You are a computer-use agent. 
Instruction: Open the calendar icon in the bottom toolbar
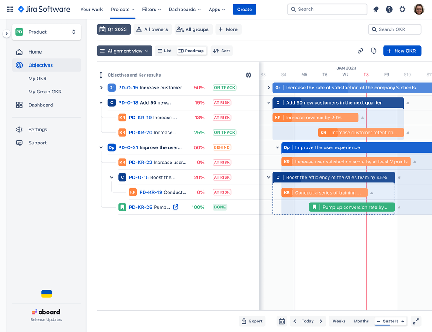tap(282, 321)
